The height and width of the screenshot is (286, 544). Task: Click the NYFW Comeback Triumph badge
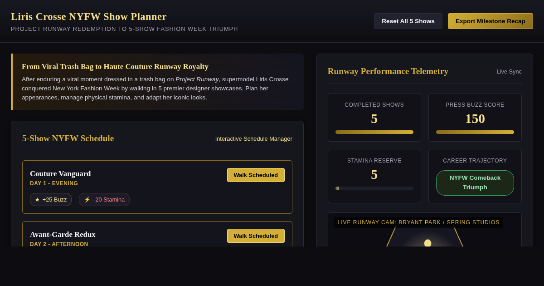475,182
